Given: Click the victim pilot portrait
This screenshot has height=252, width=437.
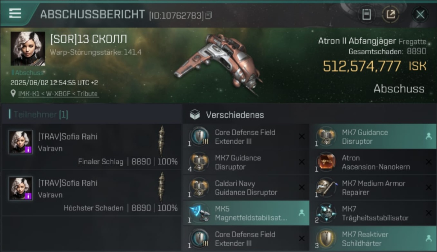Looking at the screenshot, I should tap(28, 49).
